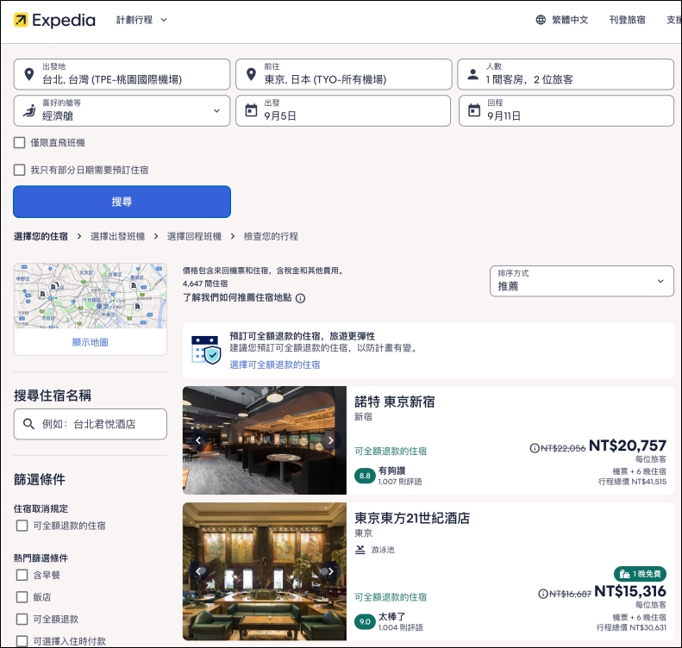Click the destination location pin icon

[251, 74]
